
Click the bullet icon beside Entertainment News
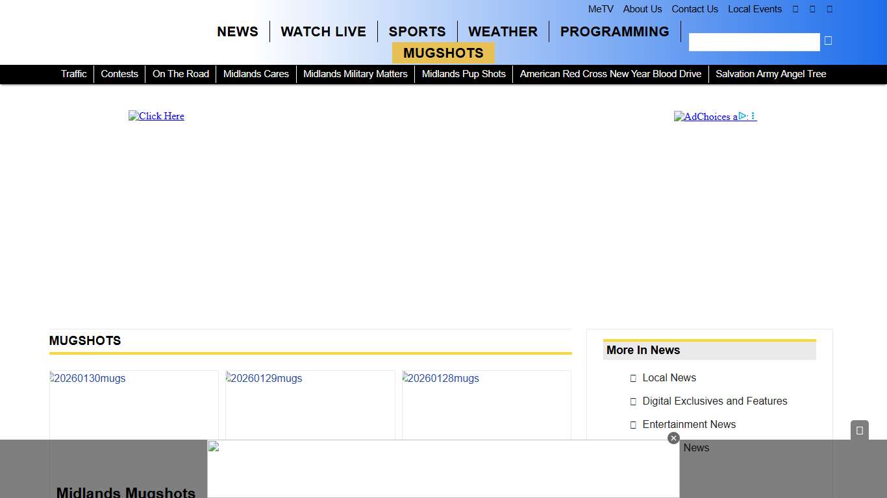click(633, 425)
